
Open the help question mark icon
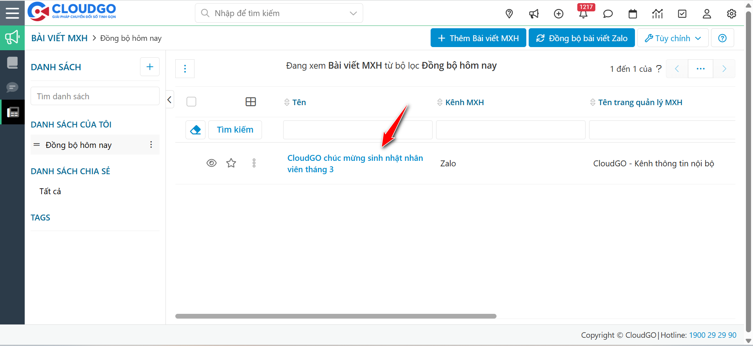click(722, 38)
